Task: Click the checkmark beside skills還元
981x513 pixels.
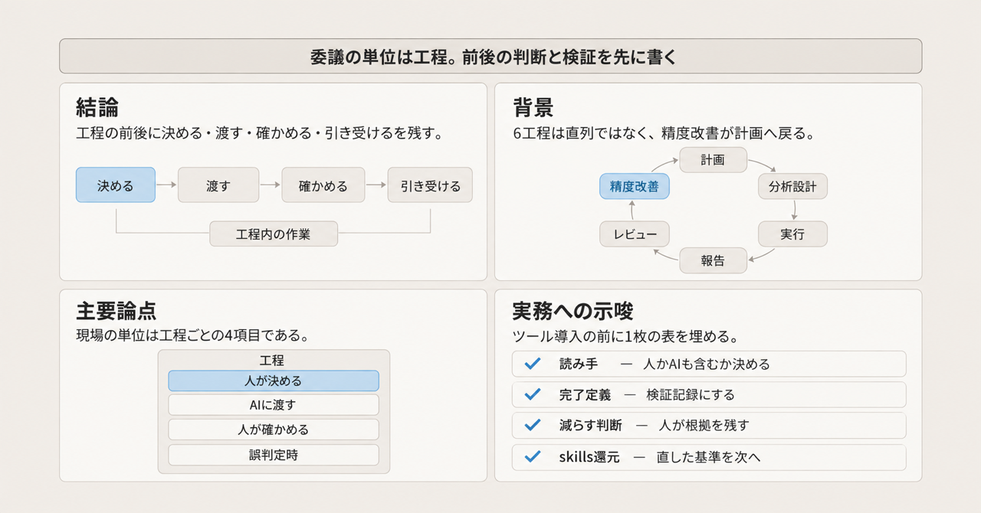Action: 532,457
